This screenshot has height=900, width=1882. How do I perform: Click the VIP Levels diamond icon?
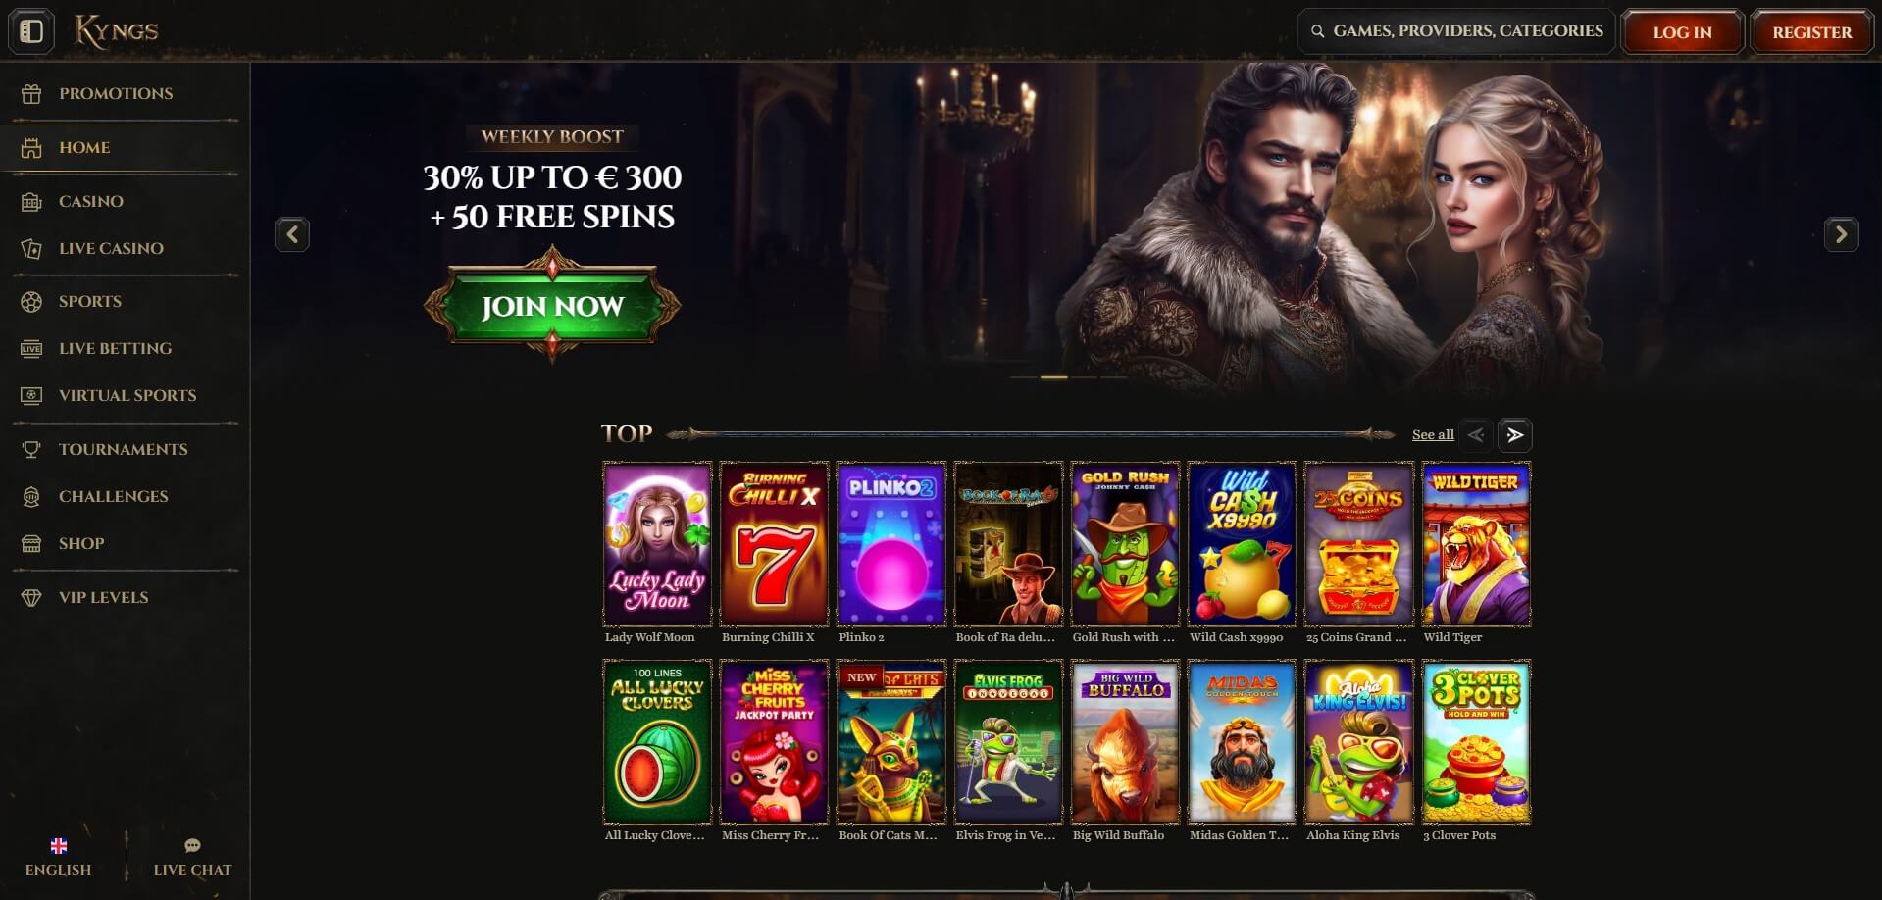pyautogui.click(x=31, y=598)
